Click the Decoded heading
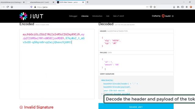Image resolution: width=195 pixels, height=109 pixels. click(106, 24)
